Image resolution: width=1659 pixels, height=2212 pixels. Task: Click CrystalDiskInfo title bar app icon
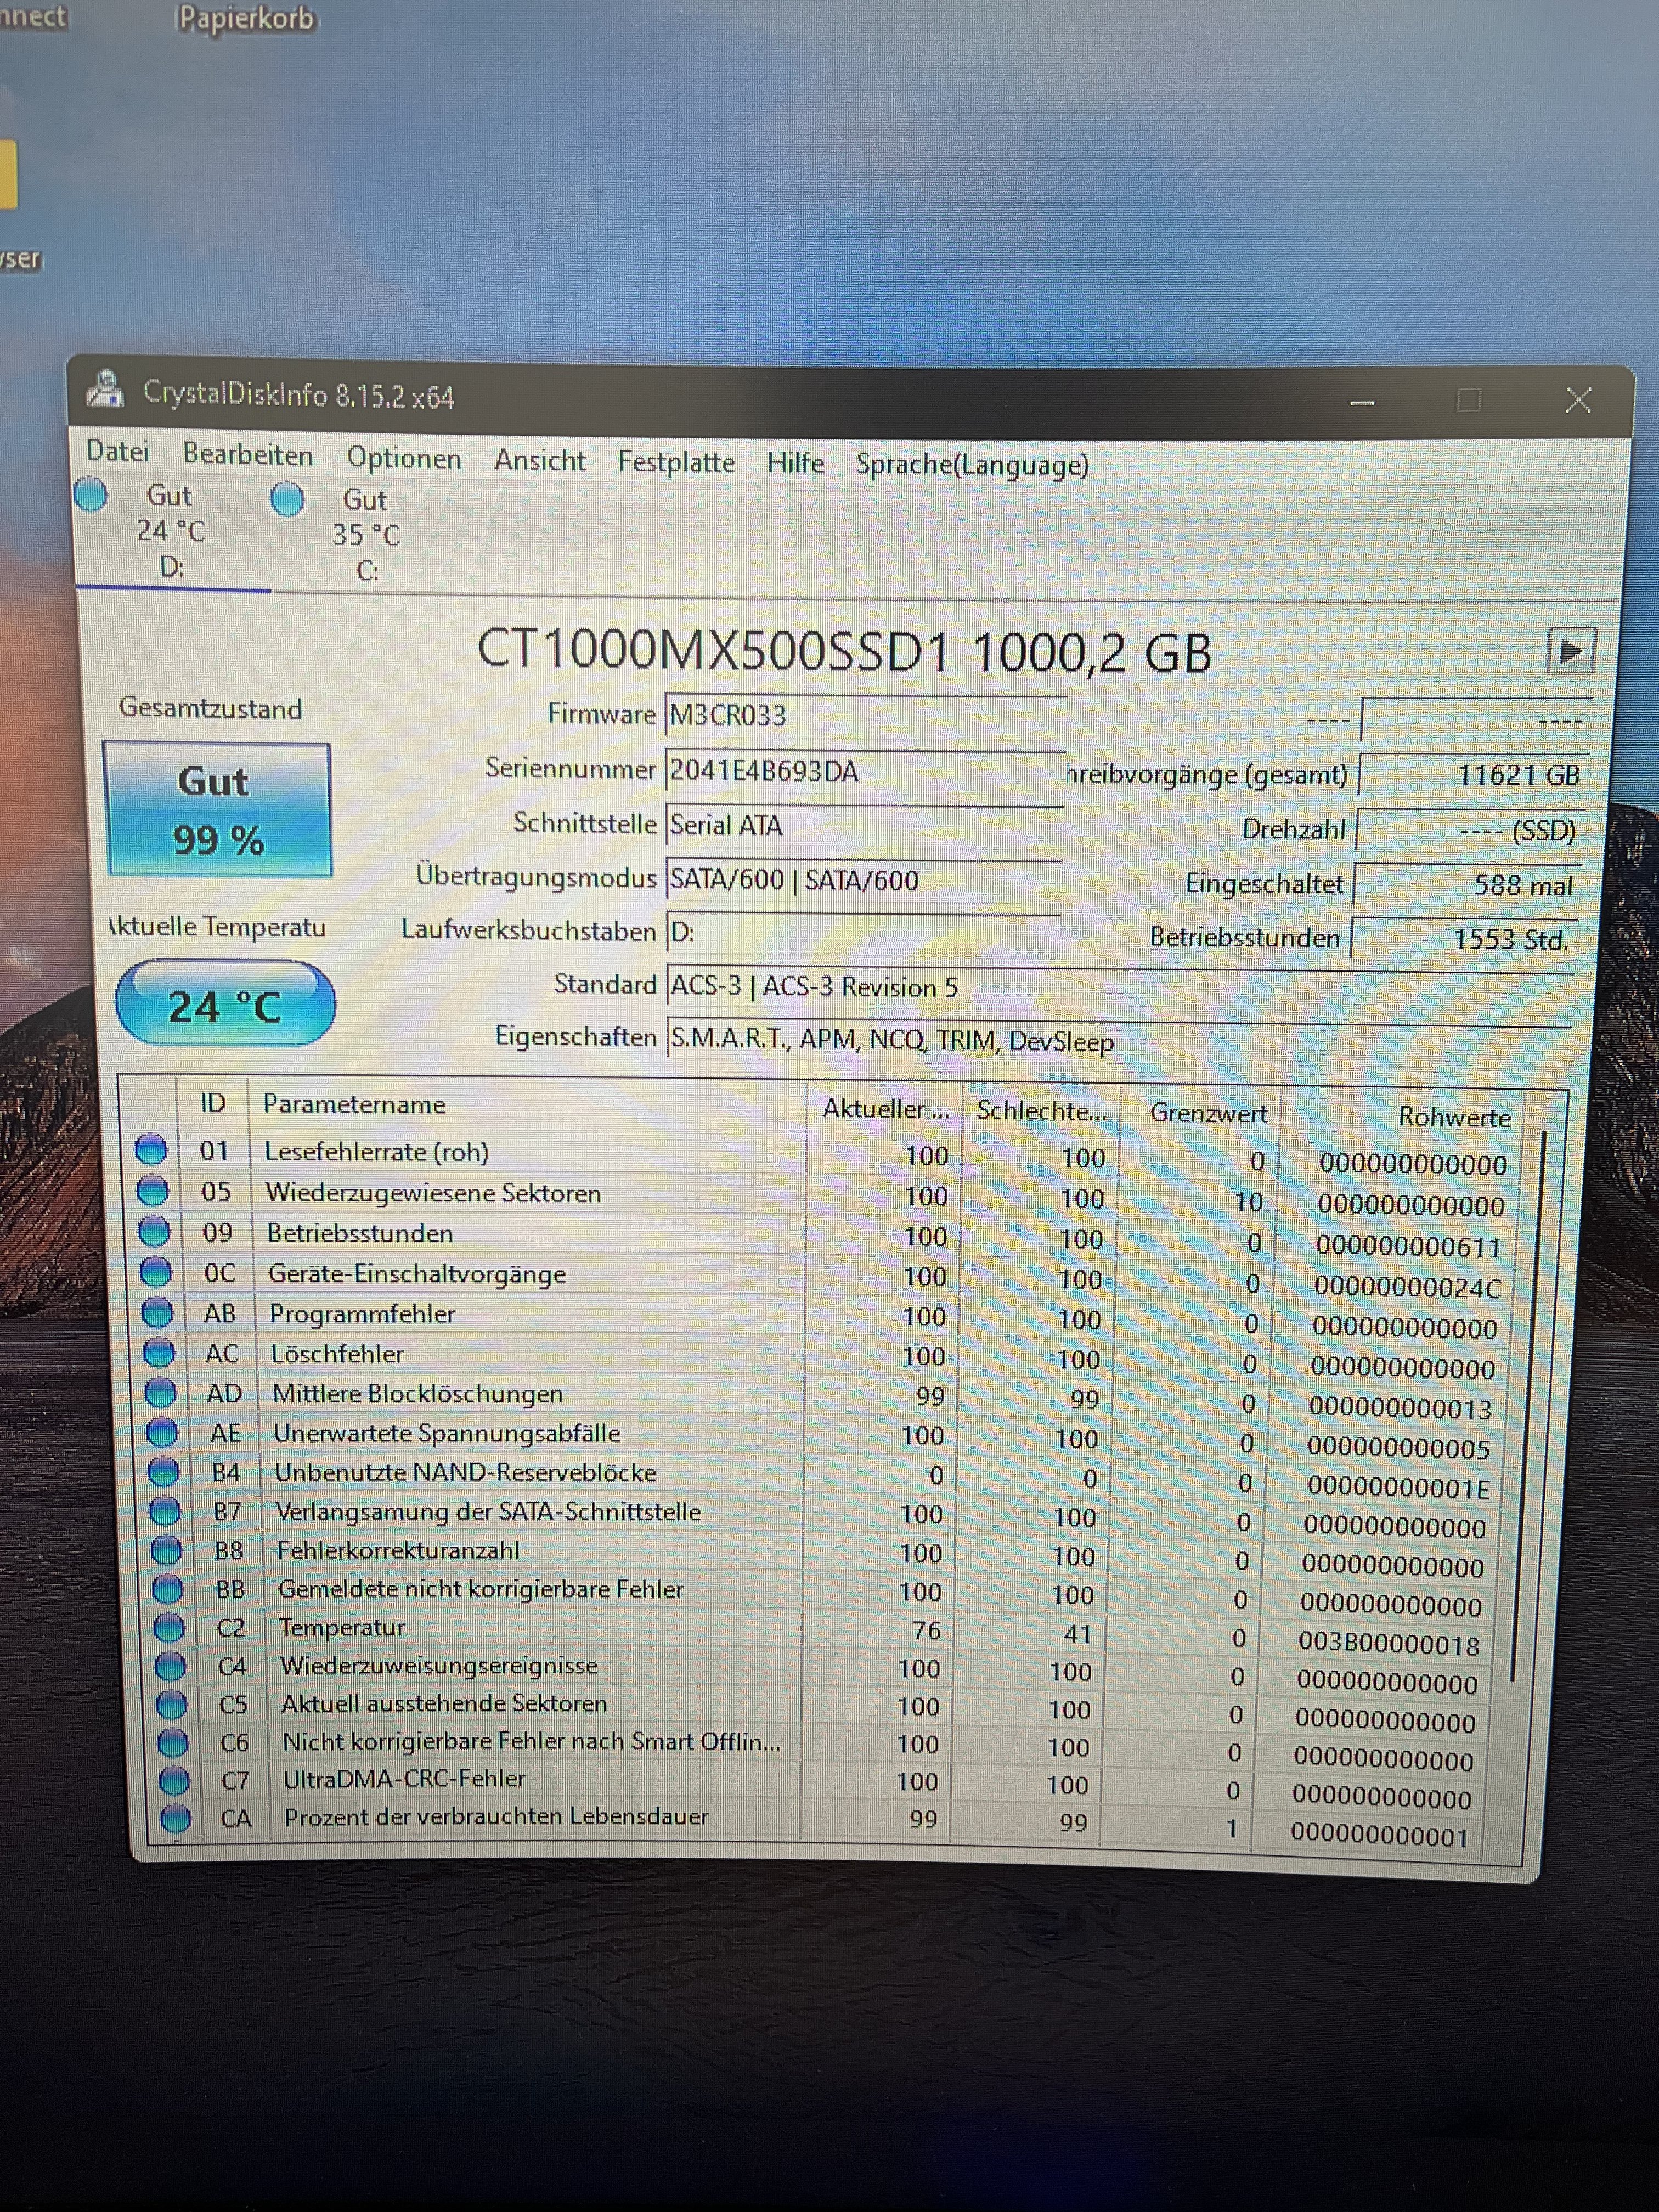(x=105, y=390)
